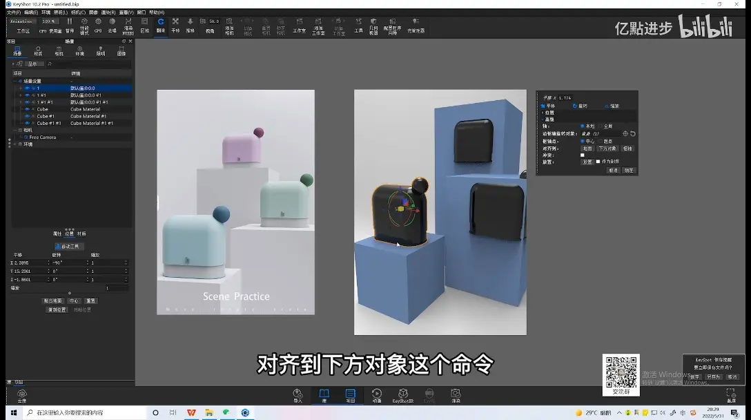Click the 确定 confirm button in move dialog
Viewport: 751px width, 420px height.
pos(629,170)
